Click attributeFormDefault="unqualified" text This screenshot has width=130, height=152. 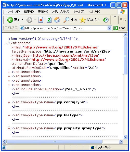[42, 68]
